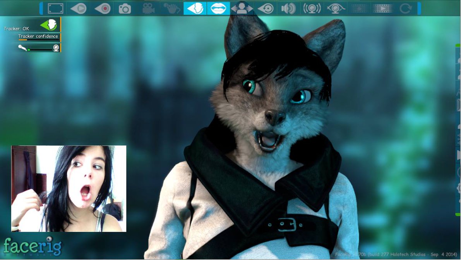
Task: Click the eye icon with circular arrow
Action: click(265, 8)
